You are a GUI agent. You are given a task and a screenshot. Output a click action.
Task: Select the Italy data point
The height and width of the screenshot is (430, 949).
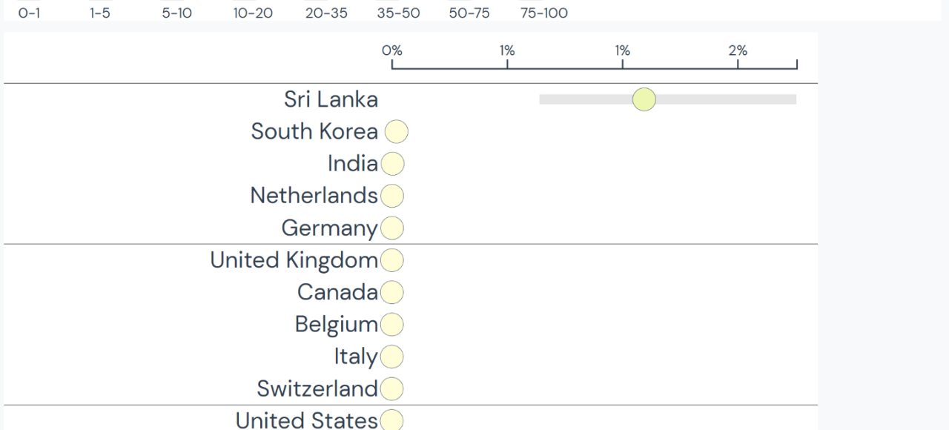coord(392,357)
